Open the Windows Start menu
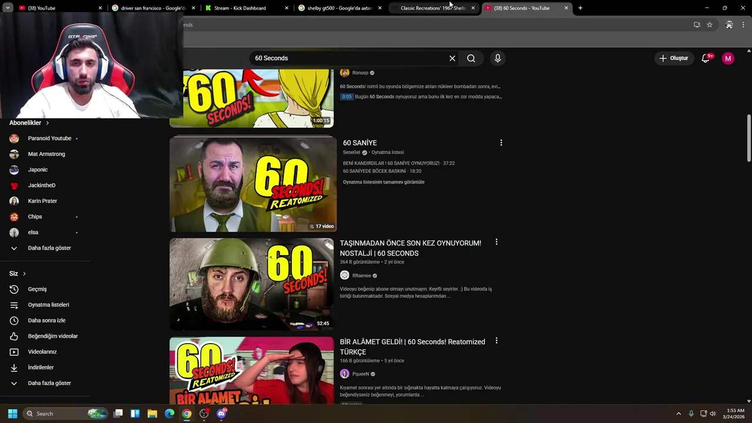Image resolution: width=752 pixels, height=423 pixels. click(x=12, y=414)
